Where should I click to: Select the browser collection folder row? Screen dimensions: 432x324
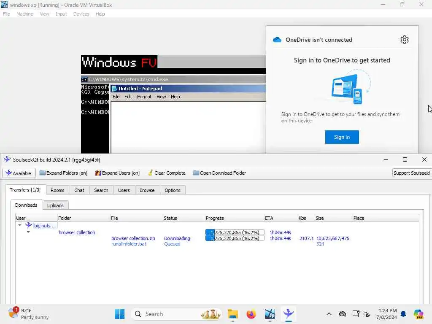77,232
